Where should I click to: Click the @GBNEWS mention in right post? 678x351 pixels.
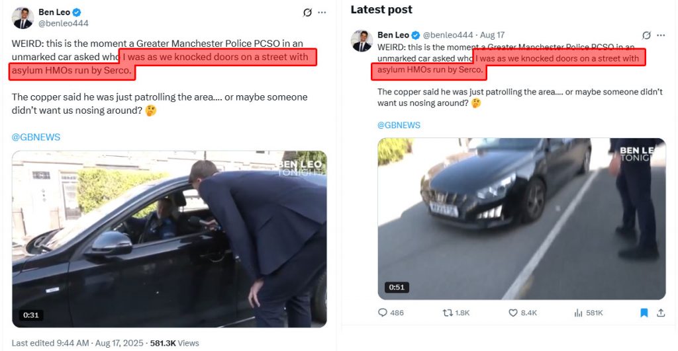(399, 125)
